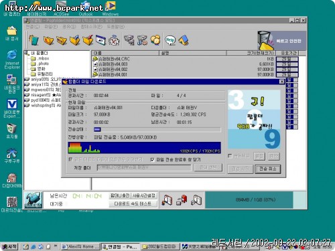The width and height of the screenshot is (335, 251).
Task: Toggle the greyed checkbox below the 369 ad
Action: click(230, 156)
